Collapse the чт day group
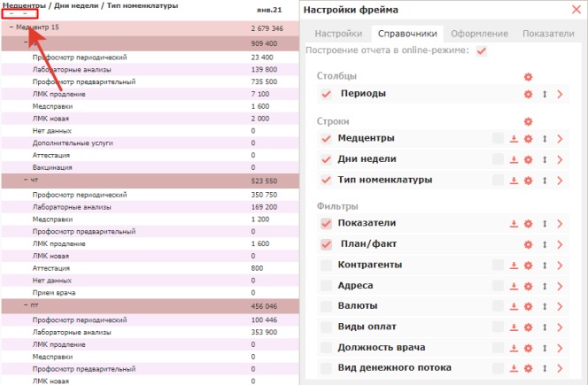588x385 pixels. click(26, 180)
